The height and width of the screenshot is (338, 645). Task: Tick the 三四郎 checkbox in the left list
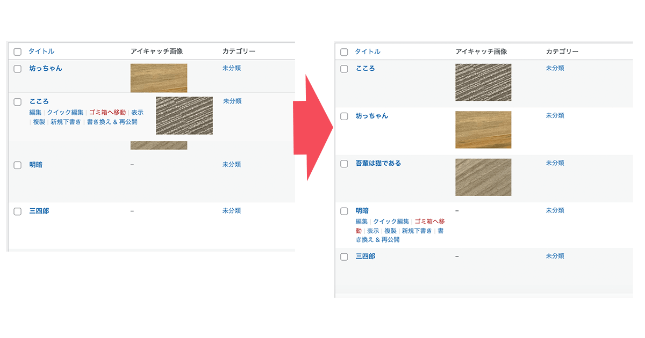tap(17, 211)
